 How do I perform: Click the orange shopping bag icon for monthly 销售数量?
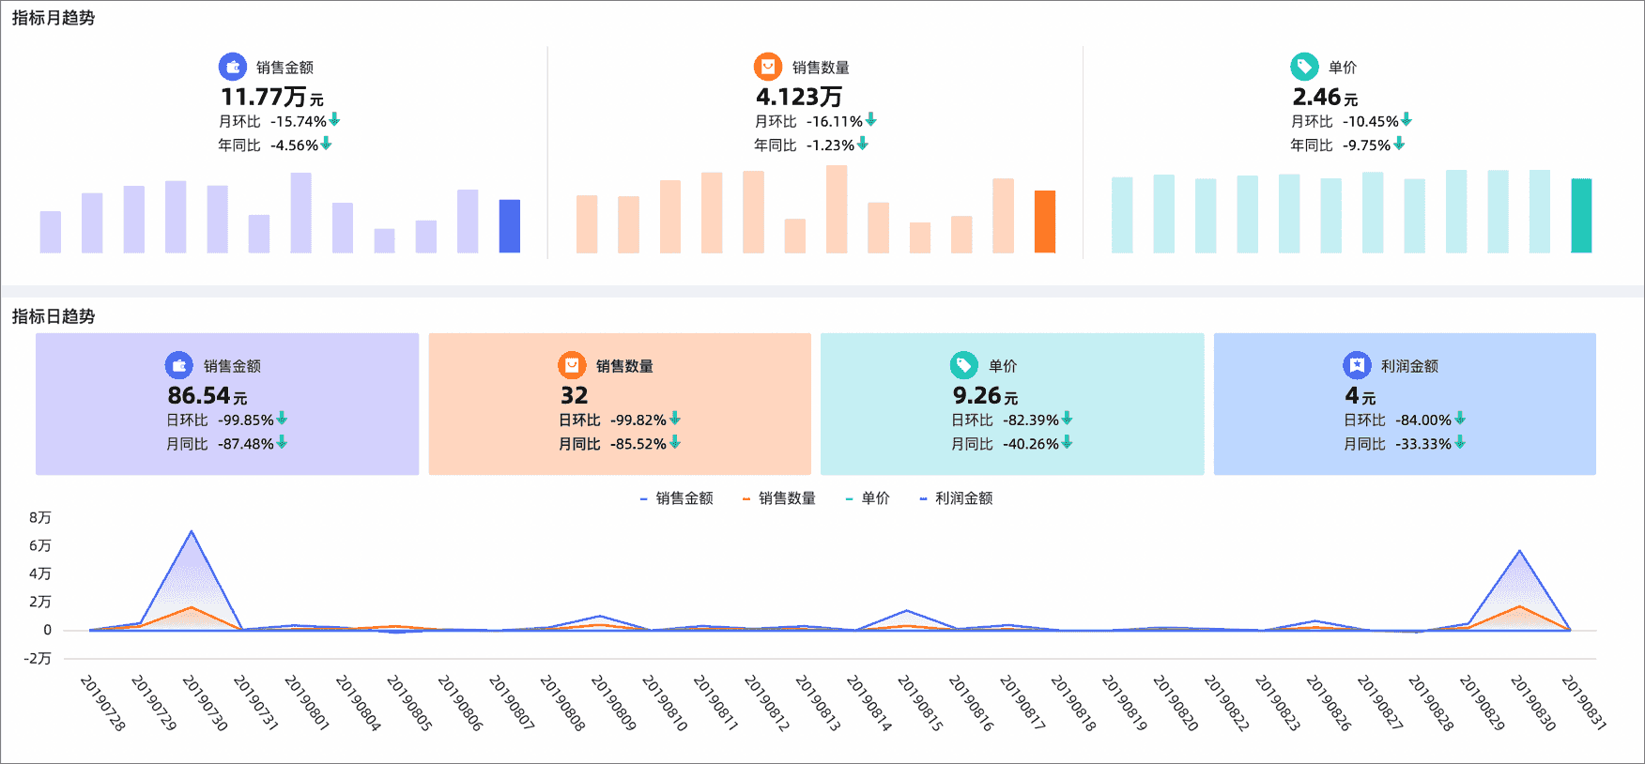click(768, 67)
